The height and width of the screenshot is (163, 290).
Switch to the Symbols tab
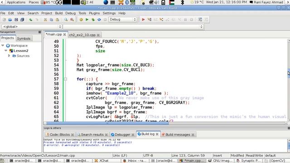[x=24, y=38]
